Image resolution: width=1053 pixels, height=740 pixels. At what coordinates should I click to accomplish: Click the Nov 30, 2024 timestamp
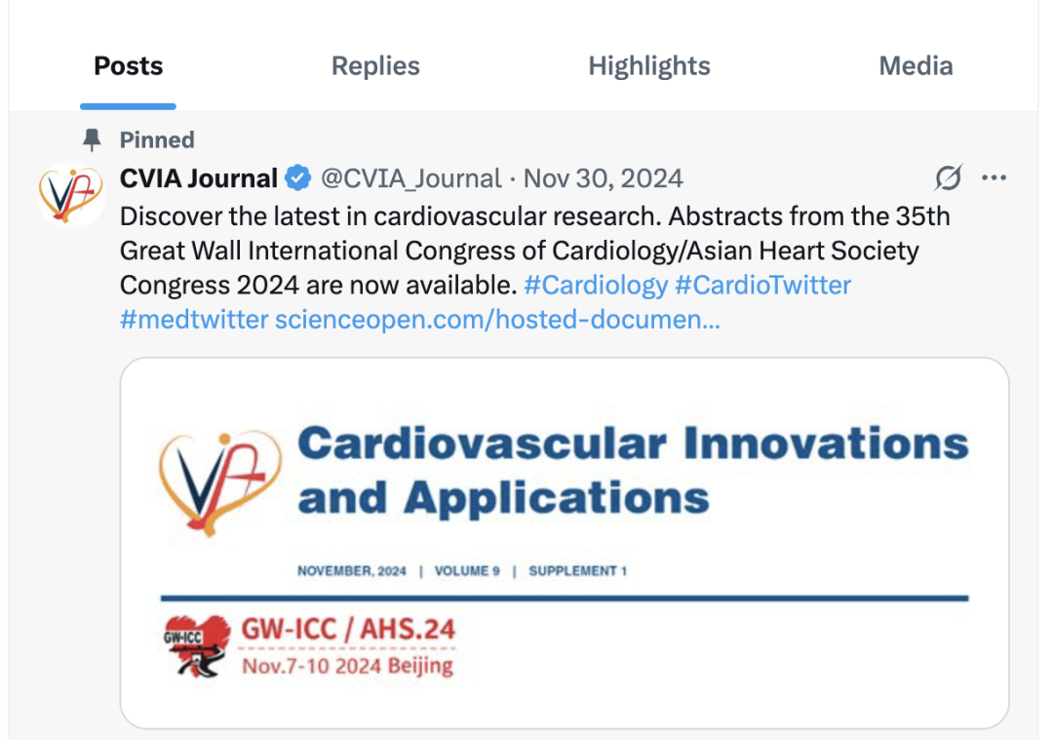click(603, 179)
